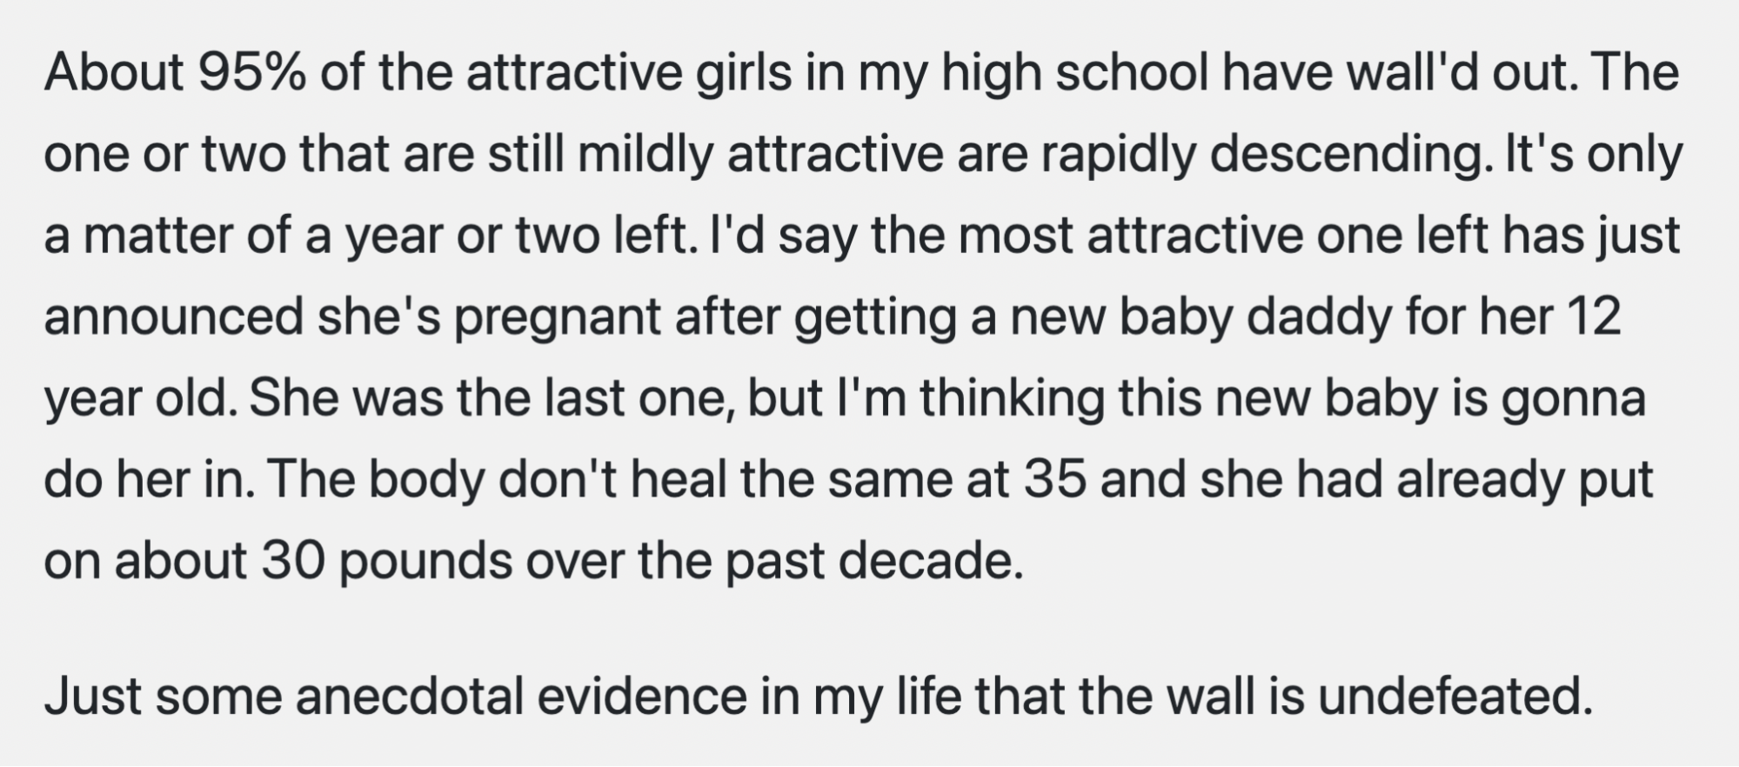Click the word "About" starting the post

[114, 72]
